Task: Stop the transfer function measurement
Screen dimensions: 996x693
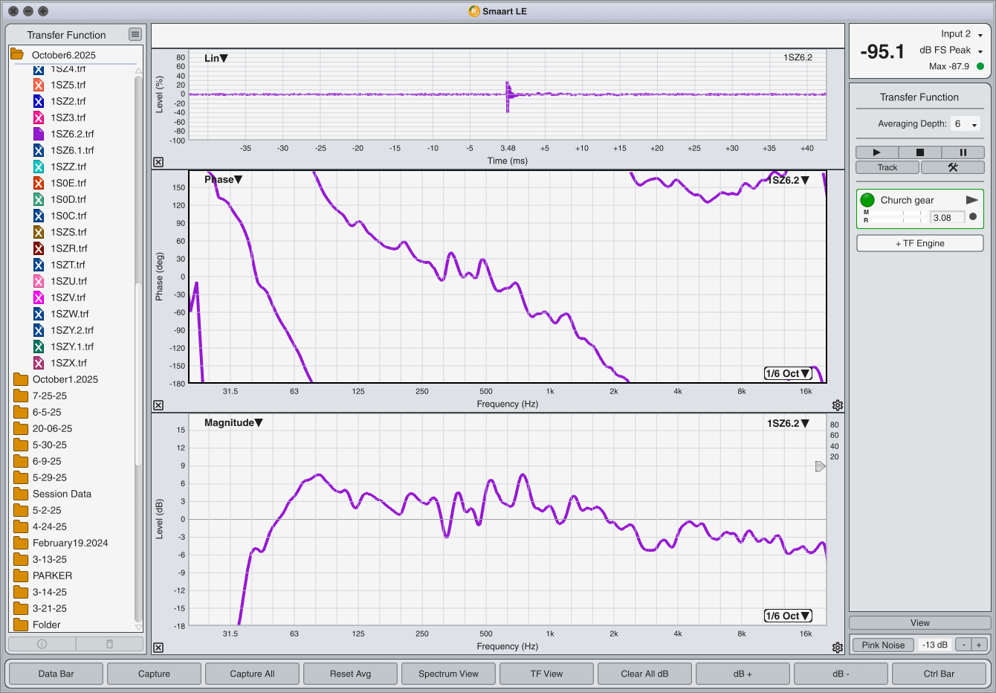Action: click(919, 152)
